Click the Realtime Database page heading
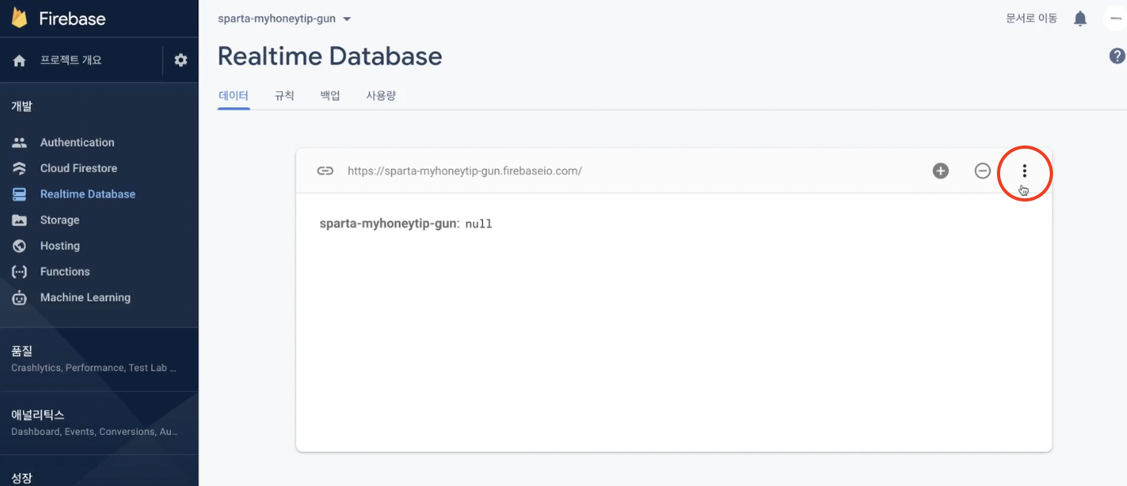 click(x=330, y=56)
